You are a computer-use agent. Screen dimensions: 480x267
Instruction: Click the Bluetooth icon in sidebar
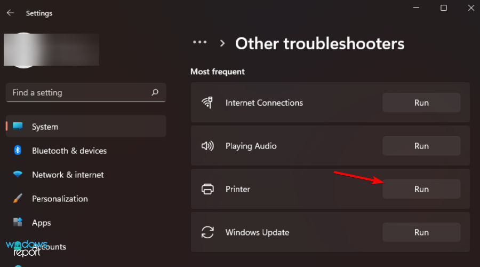click(18, 151)
